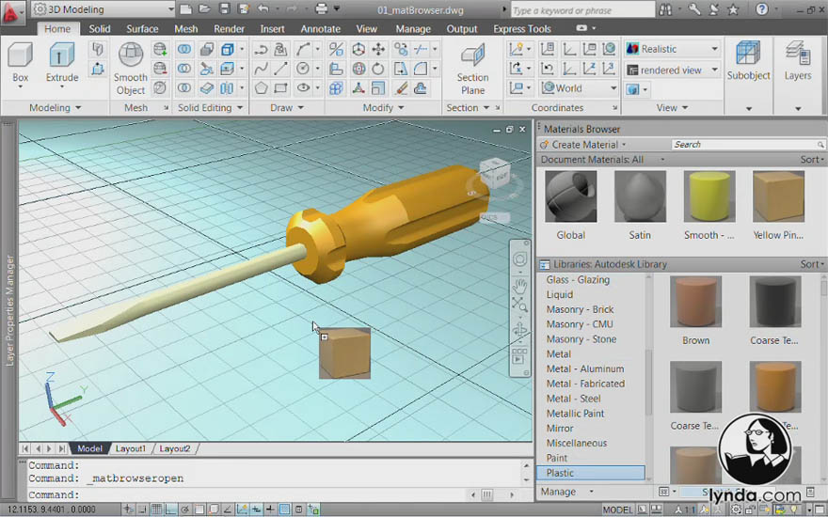Viewport: 828px width, 517px height.
Task: Click the steering wheel icon in navigation bar
Action: click(x=519, y=259)
